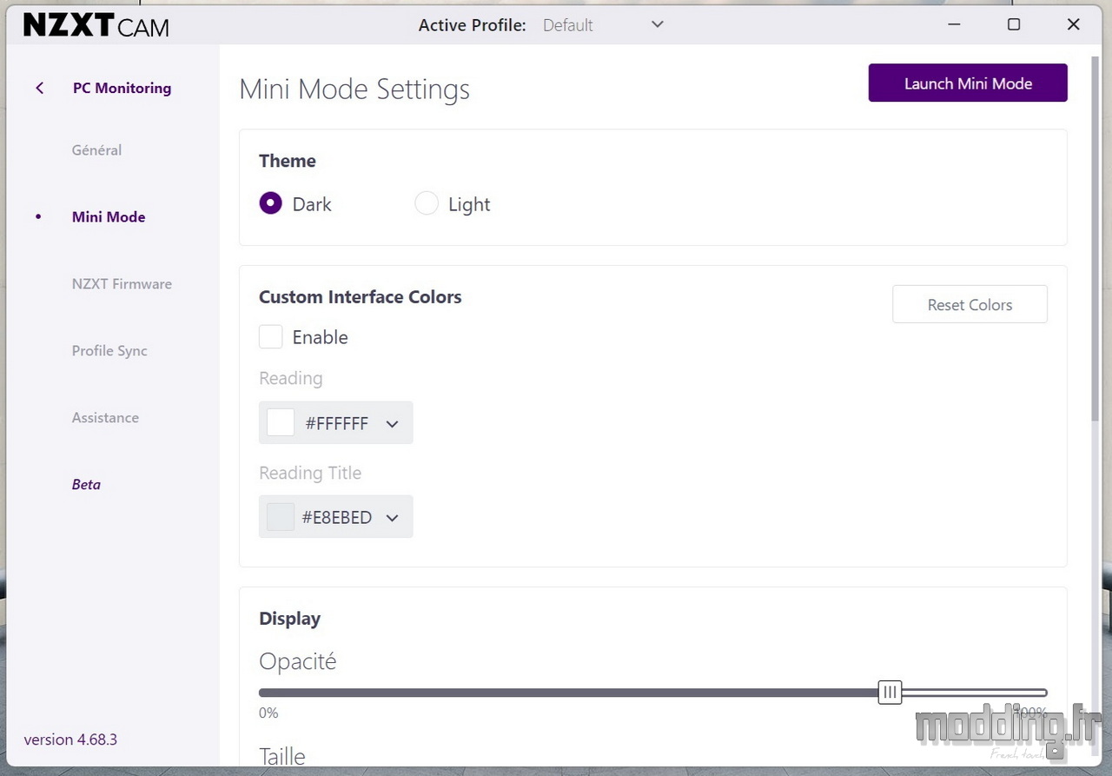Click the Reset Colors button

point(970,305)
